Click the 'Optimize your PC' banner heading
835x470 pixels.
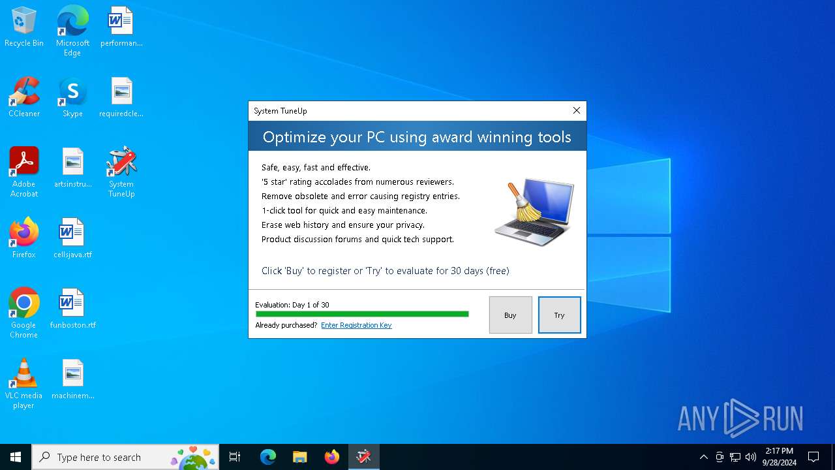point(417,137)
